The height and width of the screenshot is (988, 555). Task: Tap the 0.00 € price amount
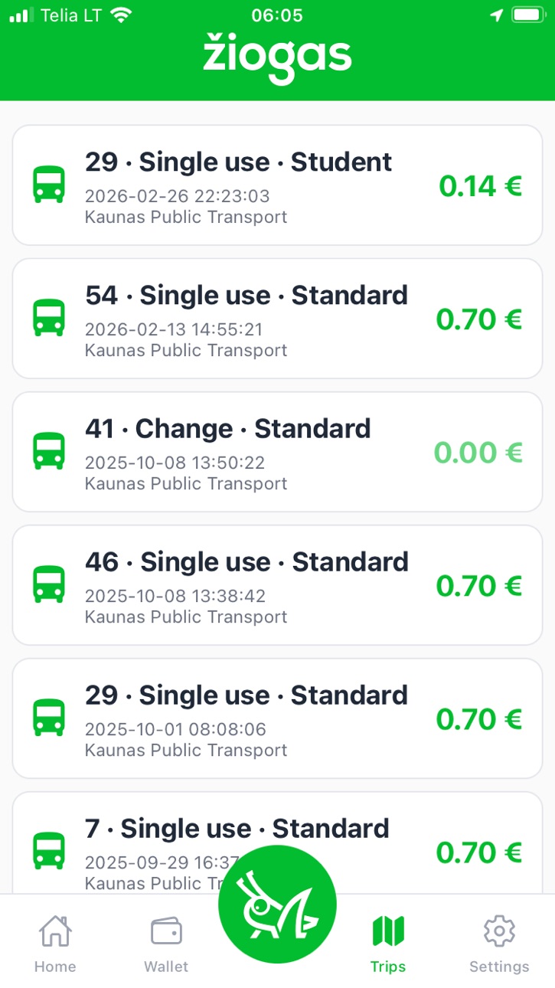(x=478, y=453)
